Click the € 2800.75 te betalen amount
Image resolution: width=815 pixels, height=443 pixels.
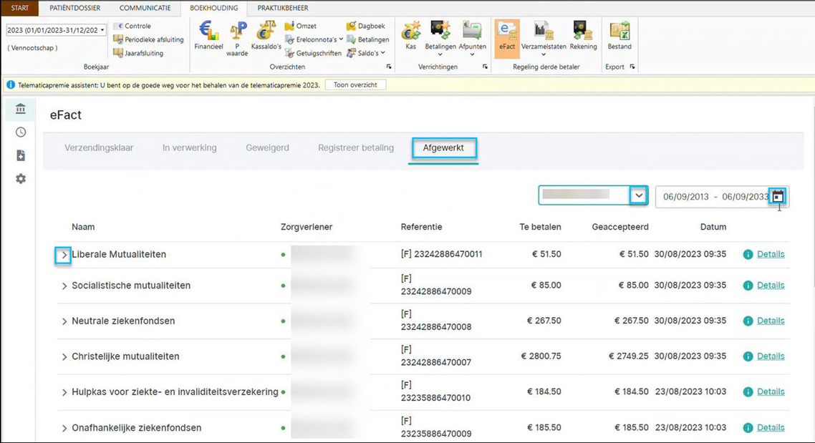(x=541, y=356)
